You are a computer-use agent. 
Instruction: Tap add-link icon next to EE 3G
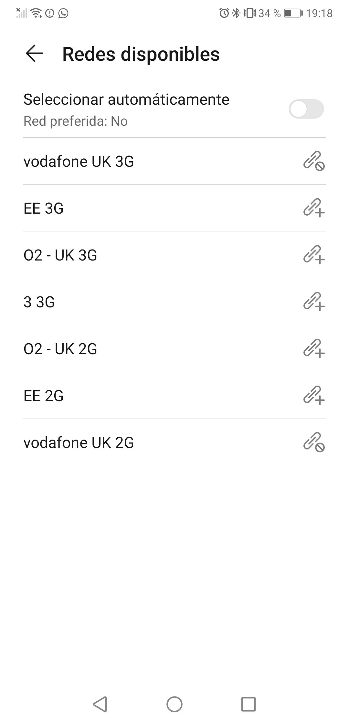point(313,208)
